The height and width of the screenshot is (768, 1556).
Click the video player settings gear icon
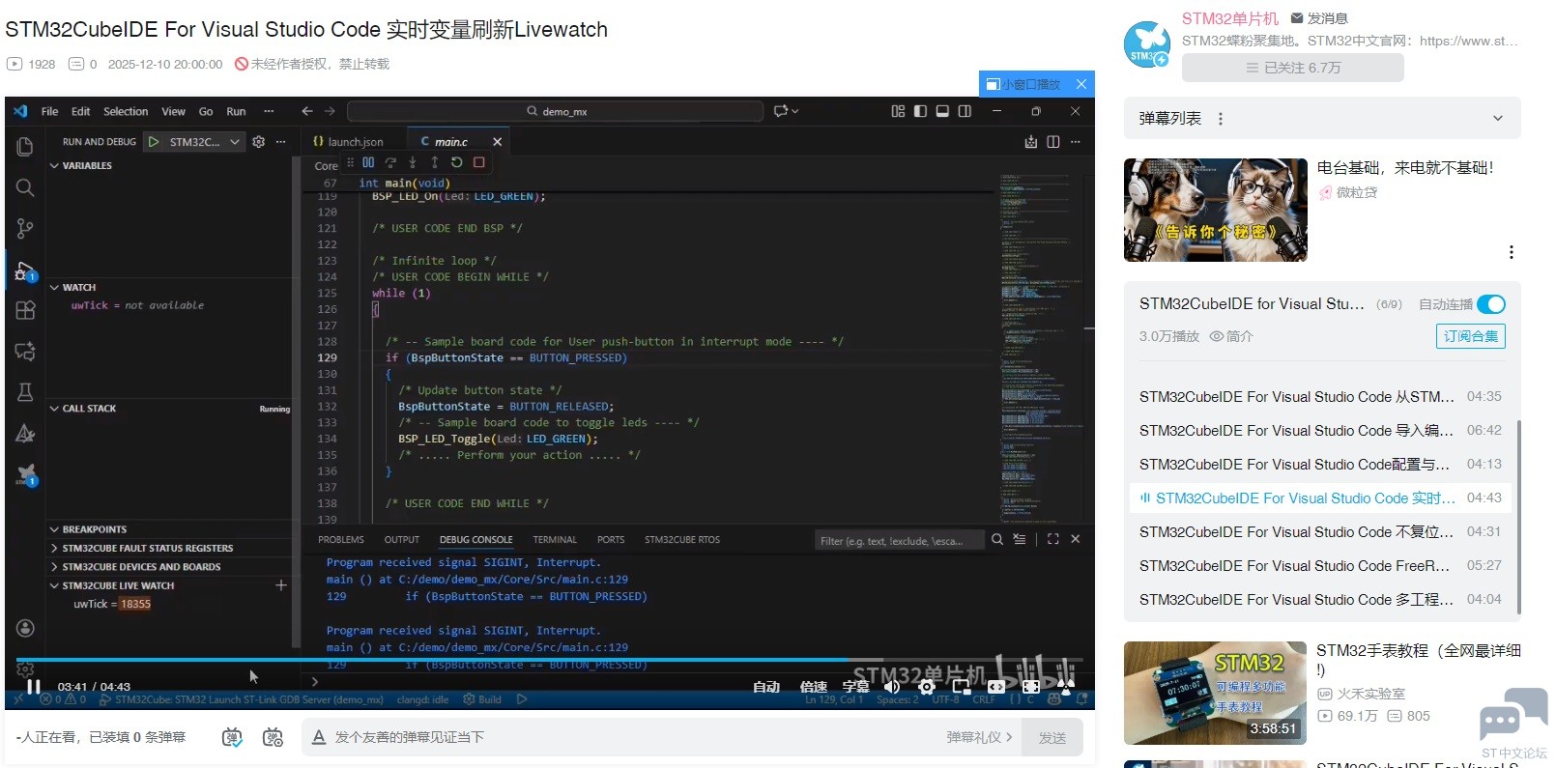[x=926, y=687]
